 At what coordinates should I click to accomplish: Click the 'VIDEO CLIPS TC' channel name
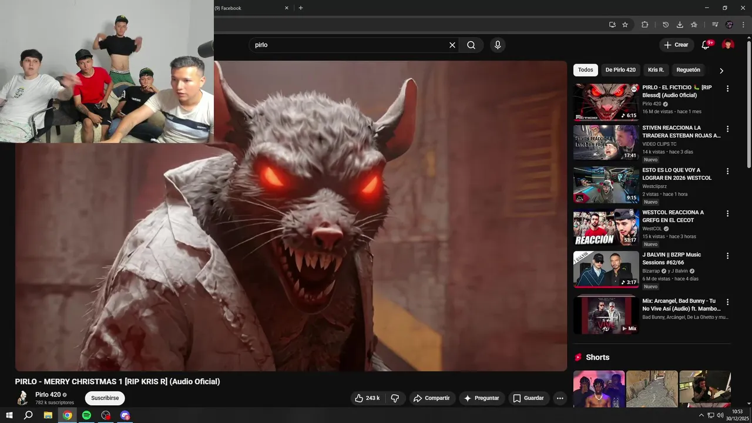tap(659, 144)
